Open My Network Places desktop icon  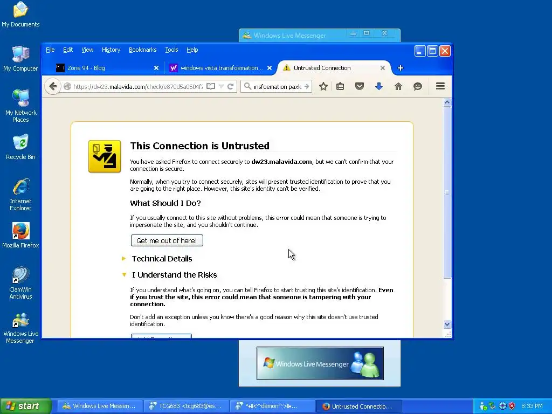(20, 106)
